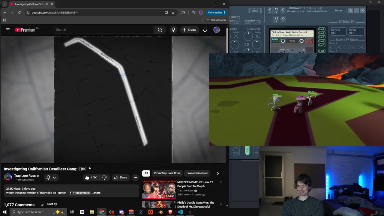
Task: Toggle cassette A4 bus routing button
Action: click(x=322, y=41)
